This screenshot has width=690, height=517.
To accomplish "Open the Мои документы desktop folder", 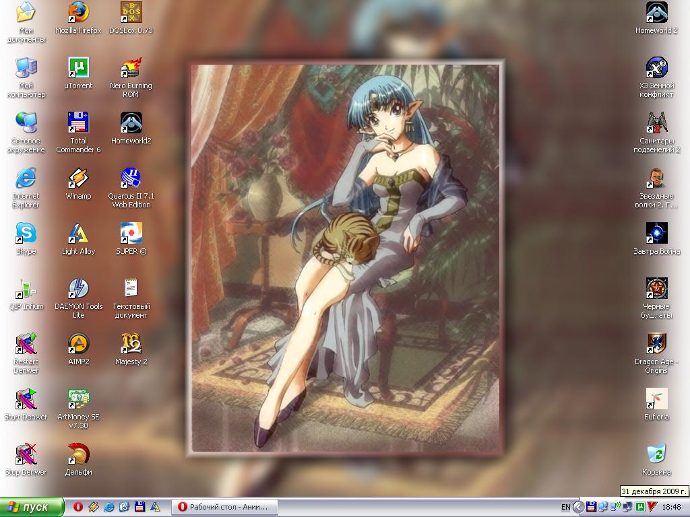I will (26, 22).
